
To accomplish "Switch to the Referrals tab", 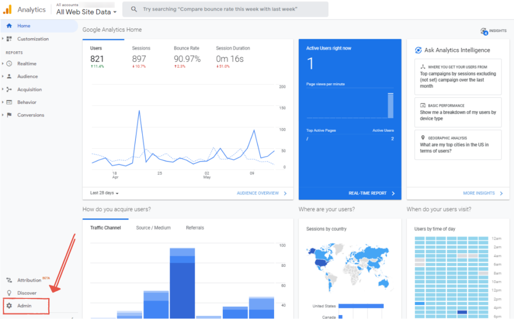I will 195,228.
